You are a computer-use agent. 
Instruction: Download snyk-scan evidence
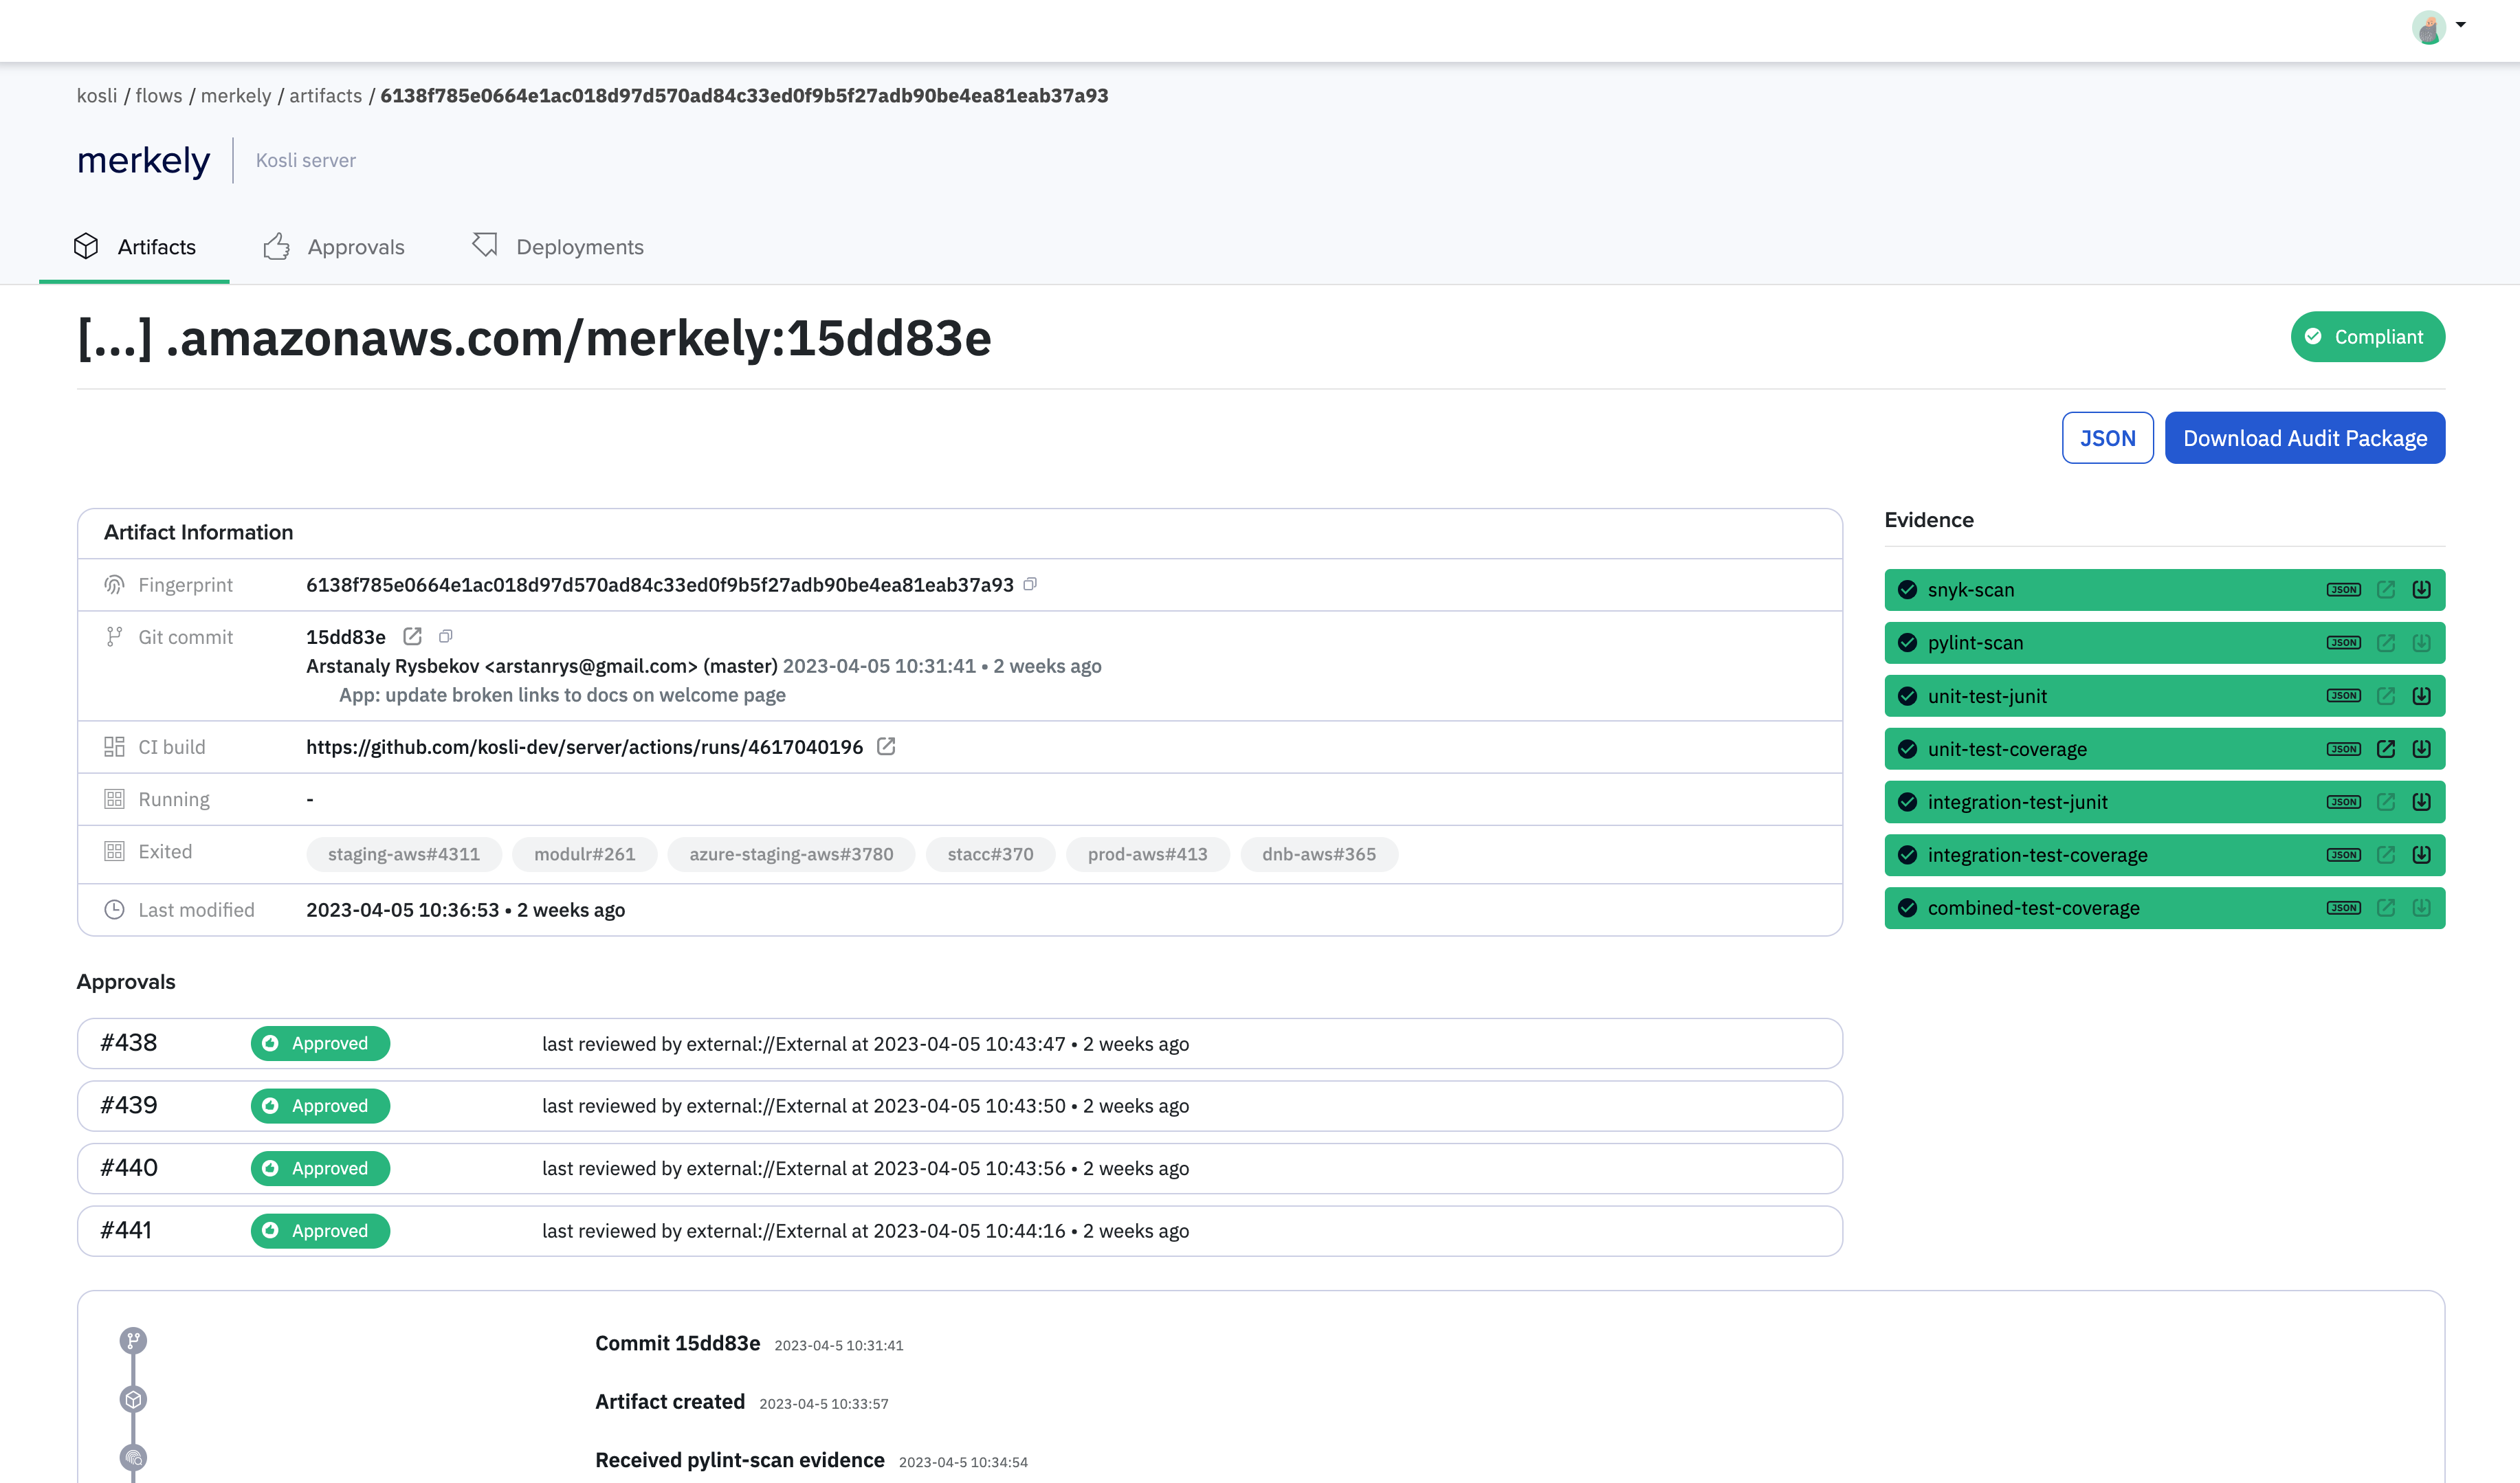coord(2421,590)
